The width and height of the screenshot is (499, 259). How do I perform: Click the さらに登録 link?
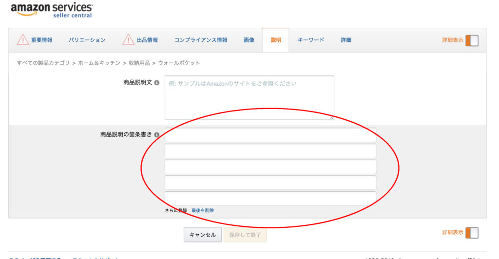click(x=176, y=211)
